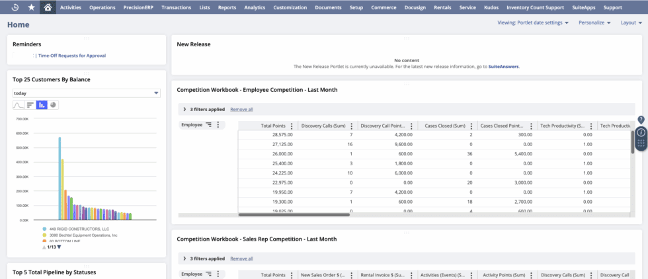Switch chart to pie chart view

[54, 105]
